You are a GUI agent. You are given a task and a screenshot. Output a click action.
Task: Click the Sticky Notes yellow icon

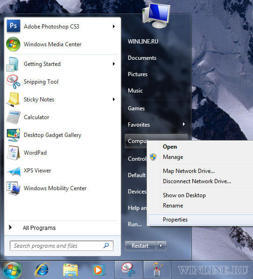tap(13, 100)
